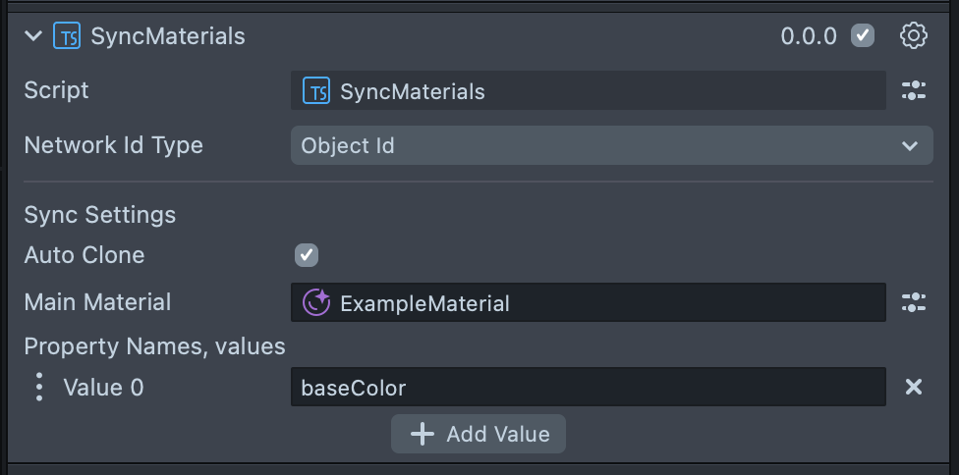959x475 pixels.
Task: Collapse the SyncMaterials component chevron
Action: (33, 36)
